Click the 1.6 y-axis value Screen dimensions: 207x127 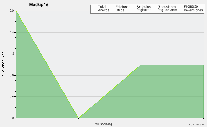(12, 32)
